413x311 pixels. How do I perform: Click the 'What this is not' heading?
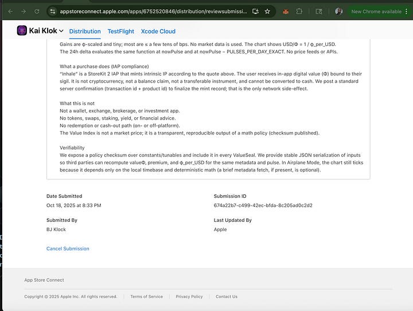[77, 103]
